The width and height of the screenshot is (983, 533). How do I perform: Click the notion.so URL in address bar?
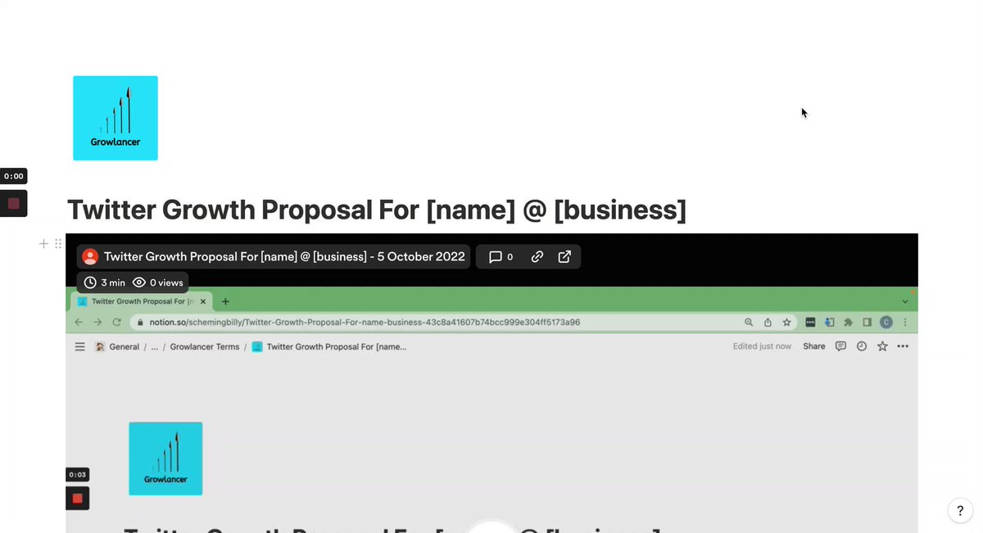[365, 323]
